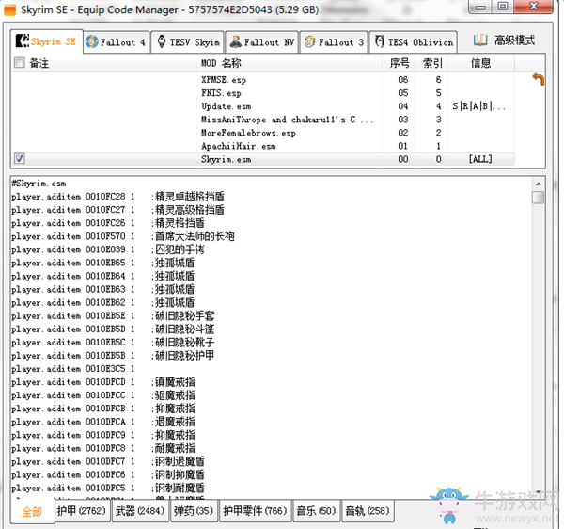Open the 护甲零件 (766) category tab
564x529 pixels.
(x=255, y=510)
